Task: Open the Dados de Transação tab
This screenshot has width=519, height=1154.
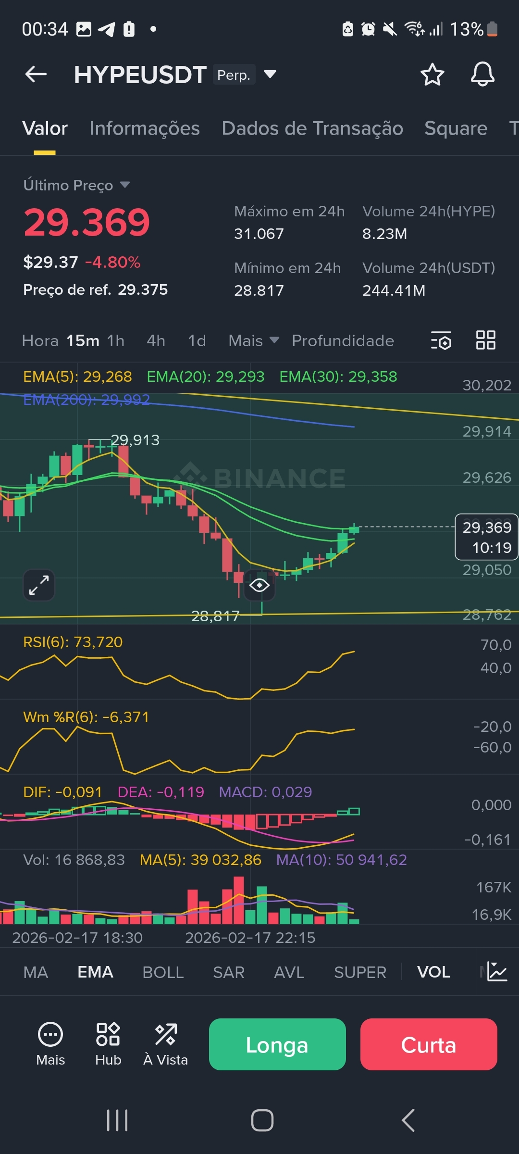Action: (312, 128)
